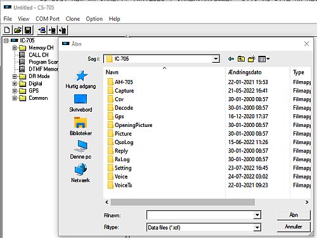Select the RxLog folder
The width and height of the screenshot is (317, 238).
tap(119, 159)
